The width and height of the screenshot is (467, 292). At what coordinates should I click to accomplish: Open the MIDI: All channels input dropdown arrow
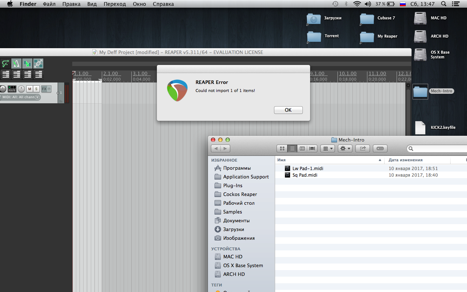click(x=37, y=97)
